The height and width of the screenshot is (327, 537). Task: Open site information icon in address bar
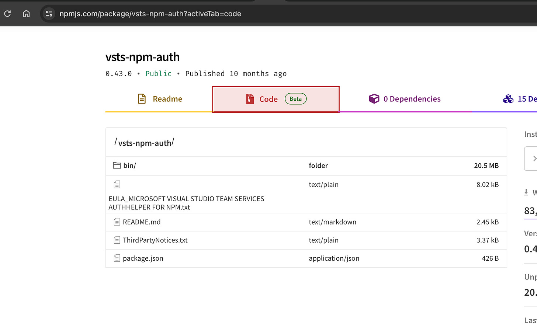coord(48,14)
